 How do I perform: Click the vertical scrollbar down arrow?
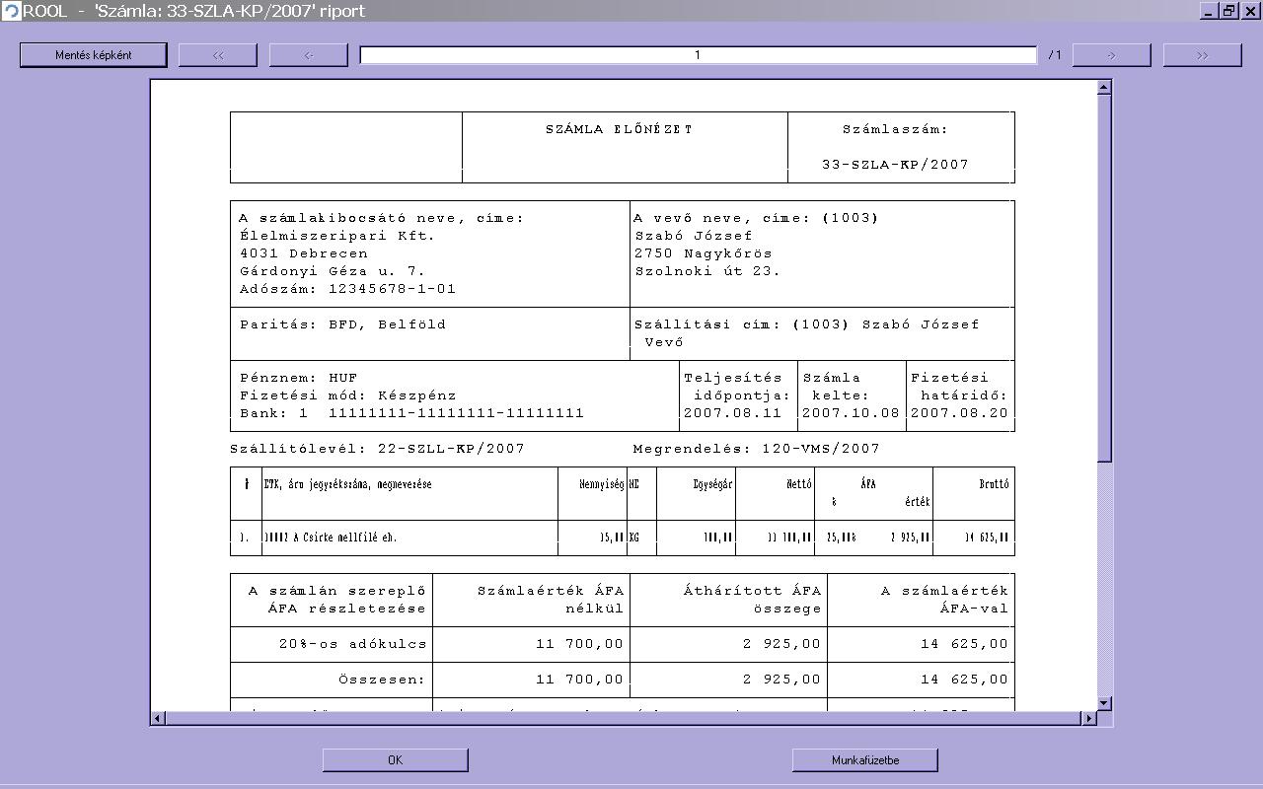tap(1104, 703)
